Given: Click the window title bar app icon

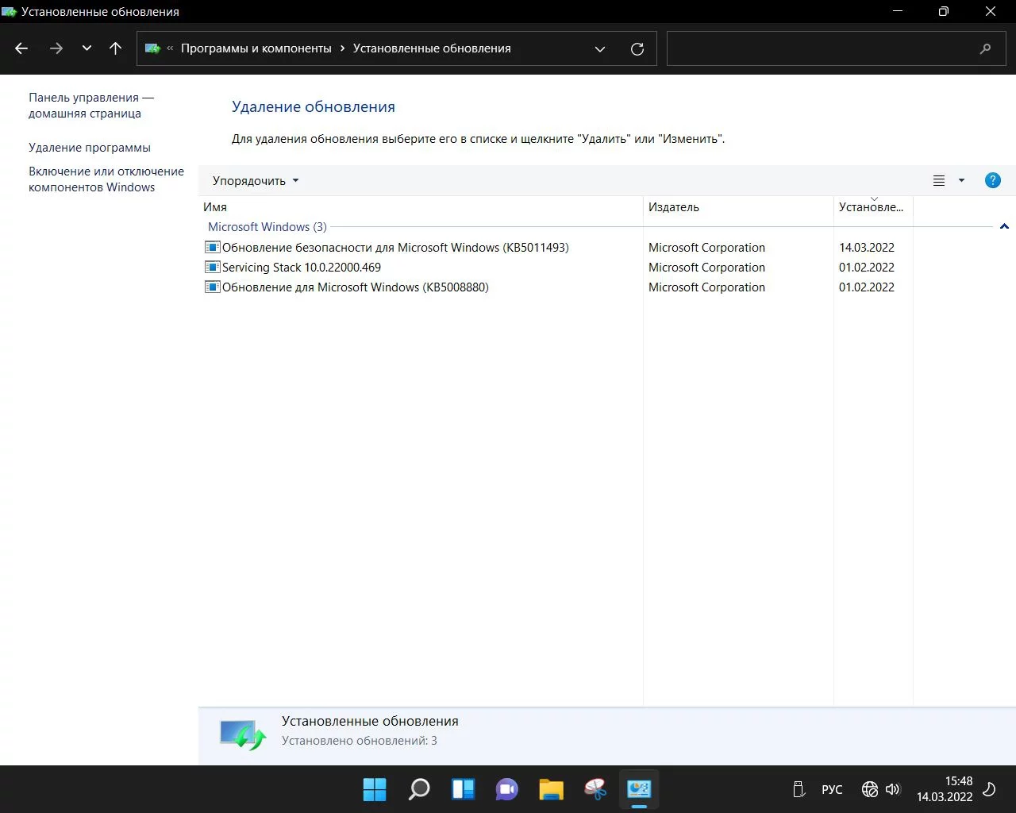Looking at the screenshot, I should click(10, 12).
